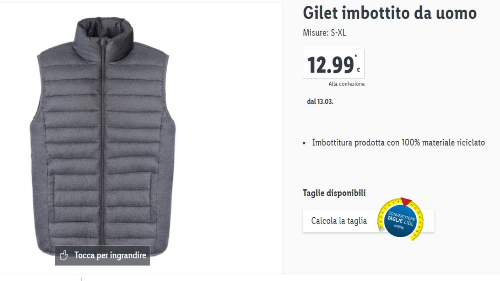Click the bullet point before Imbottitura
The image size is (500, 281).
pyautogui.click(x=304, y=143)
